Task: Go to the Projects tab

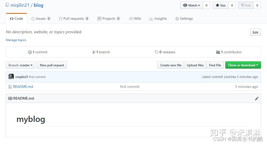Action: click(109, 18)
